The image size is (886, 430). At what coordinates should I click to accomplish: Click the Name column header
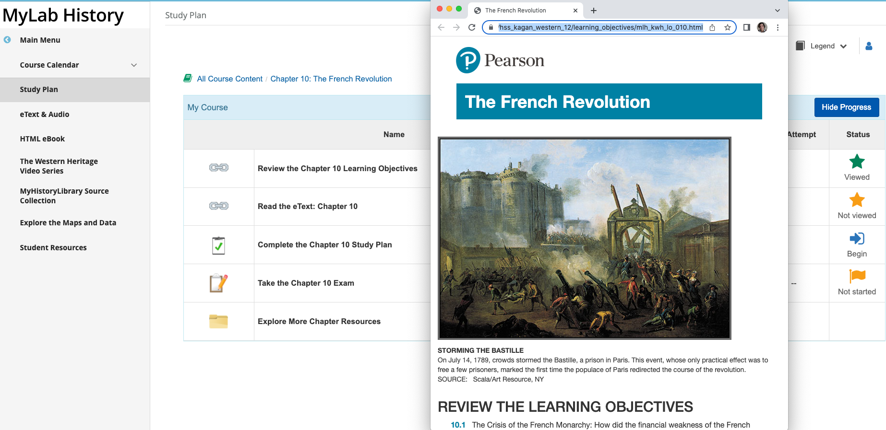coord(394,134)
